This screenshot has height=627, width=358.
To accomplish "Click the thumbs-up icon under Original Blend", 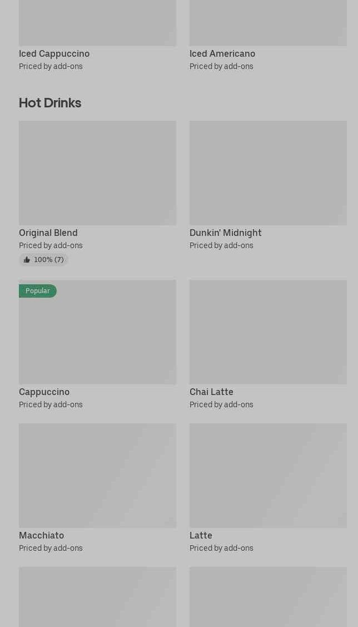I will point(27,260).
